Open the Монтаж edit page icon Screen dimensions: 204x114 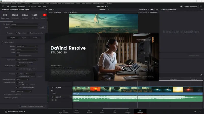pos(89,111)
